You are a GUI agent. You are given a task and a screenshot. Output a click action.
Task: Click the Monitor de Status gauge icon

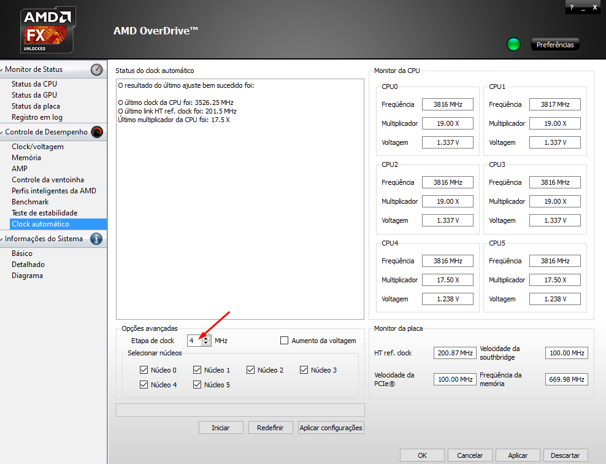click(x=97, y=69)
